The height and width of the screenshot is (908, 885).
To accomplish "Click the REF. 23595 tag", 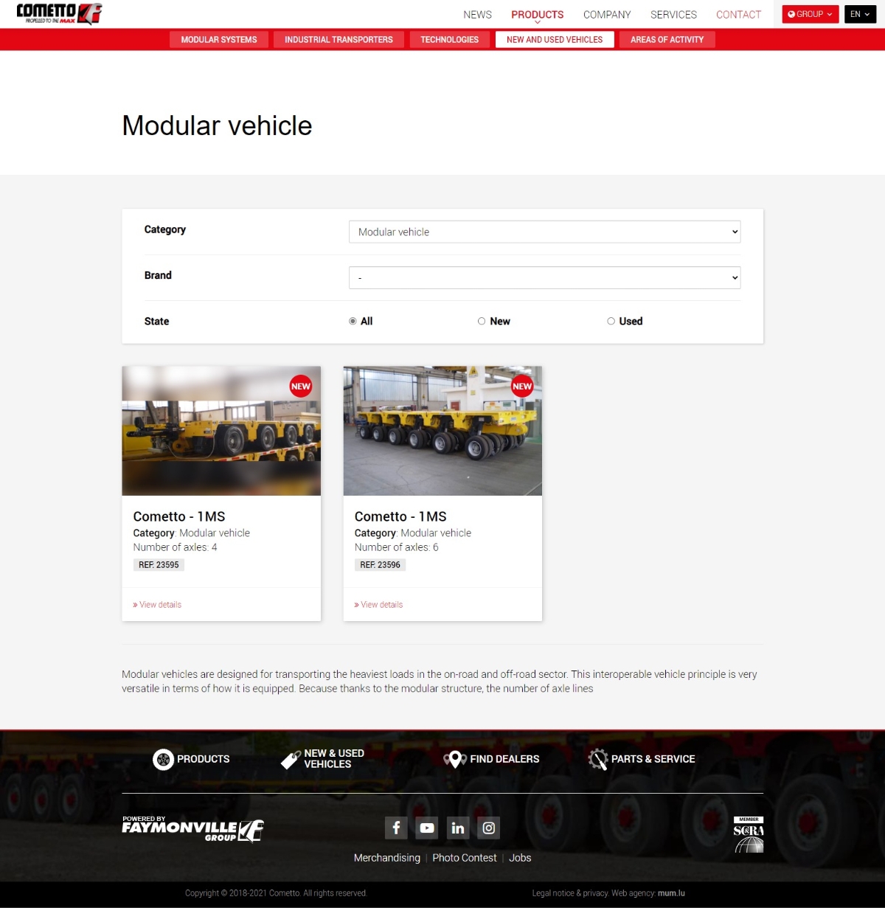I will tap(159, 565).
